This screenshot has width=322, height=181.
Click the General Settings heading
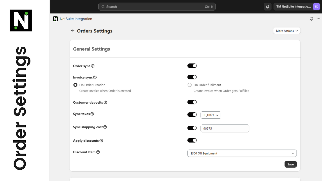(92, 49)
